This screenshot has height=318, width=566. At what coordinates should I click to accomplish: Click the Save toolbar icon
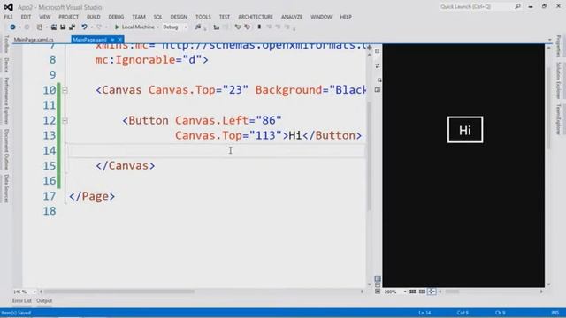(x=63, y=27)
